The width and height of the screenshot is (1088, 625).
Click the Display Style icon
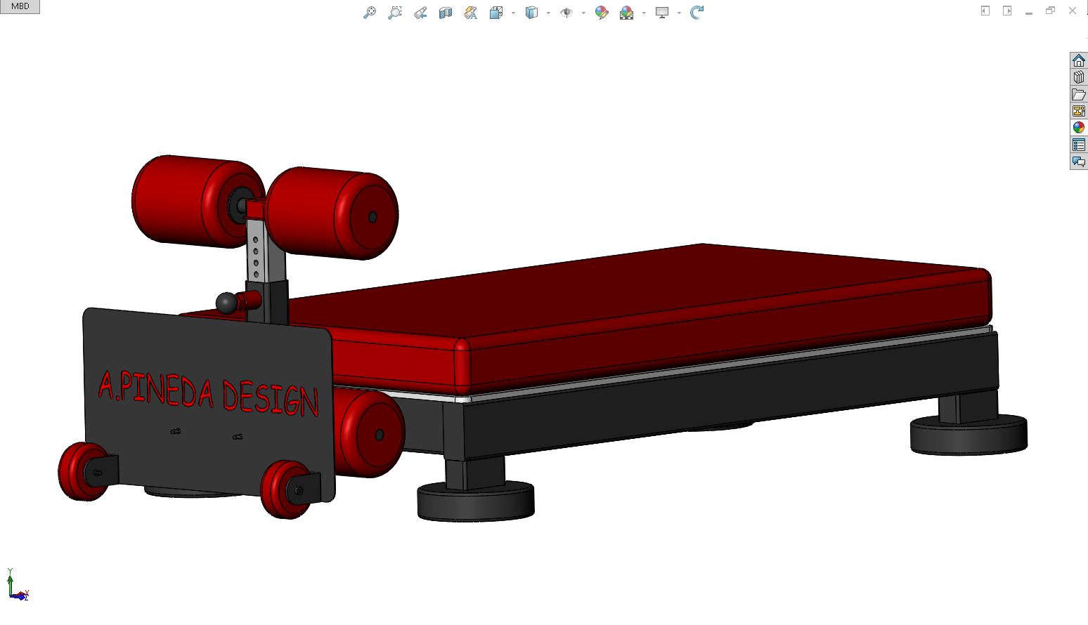pos(531,13)
